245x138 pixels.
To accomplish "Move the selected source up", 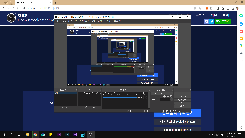I will point(90,107).
